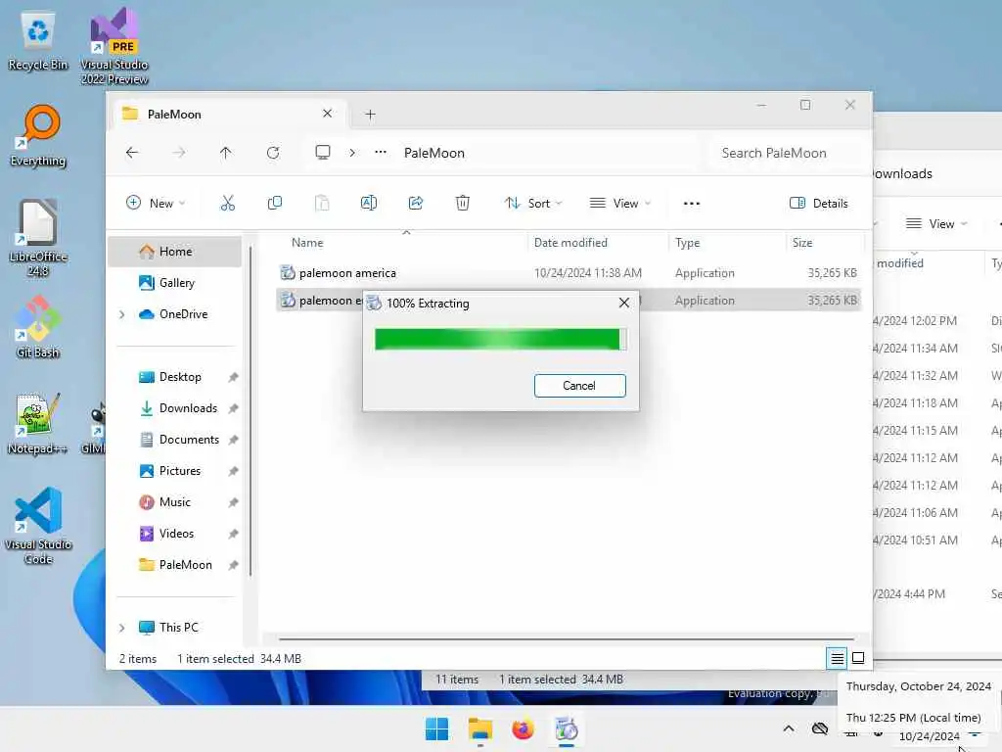The height and width of the screenshot is (752, 1002).
Task: Open the Windows Start menu
Action: pyautogui.click(x=437, y=728)
